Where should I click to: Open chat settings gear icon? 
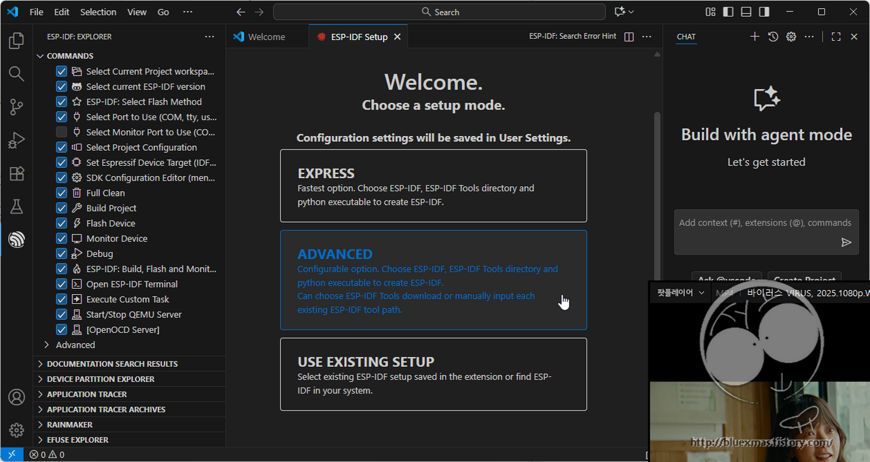coord(791,37)
